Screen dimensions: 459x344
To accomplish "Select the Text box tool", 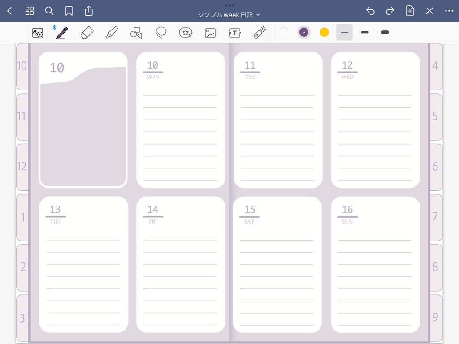I will point(235,32).
